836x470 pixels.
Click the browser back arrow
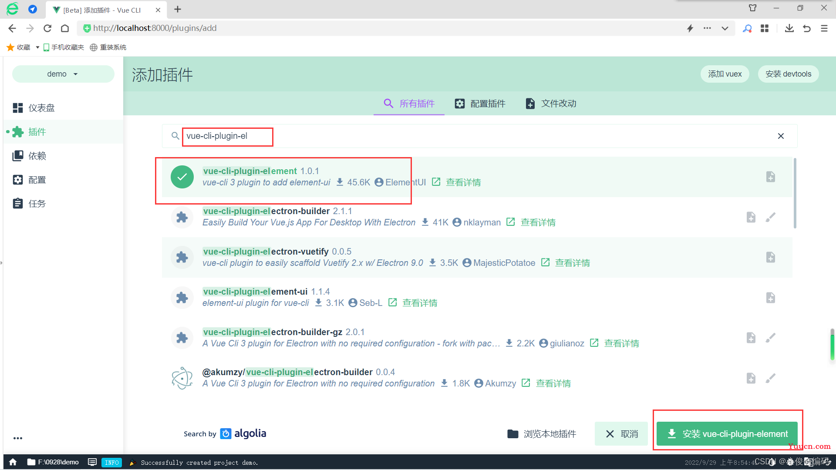click(12, 28)
